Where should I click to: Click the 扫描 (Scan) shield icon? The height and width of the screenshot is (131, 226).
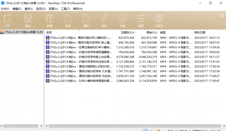122,19
